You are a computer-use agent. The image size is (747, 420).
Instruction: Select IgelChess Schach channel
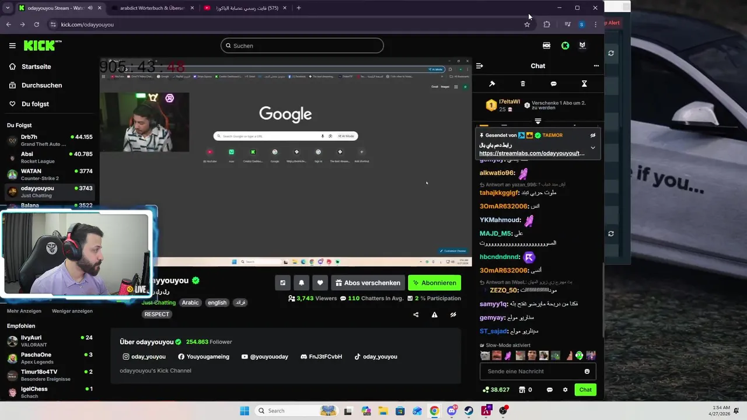(50, 392)
